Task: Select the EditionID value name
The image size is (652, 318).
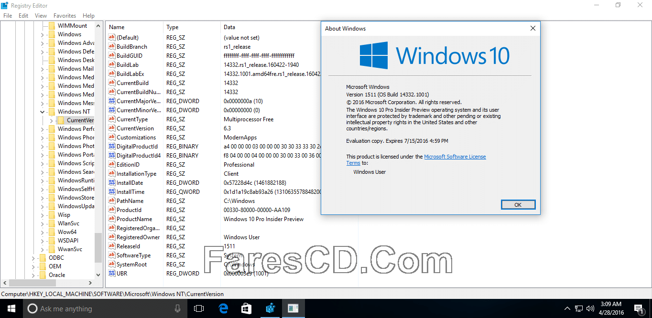Action: [x=128, y=165]
